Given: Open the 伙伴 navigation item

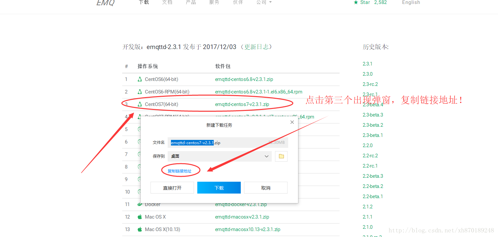Looking at the screenshot, I should [x=238, y=2].
